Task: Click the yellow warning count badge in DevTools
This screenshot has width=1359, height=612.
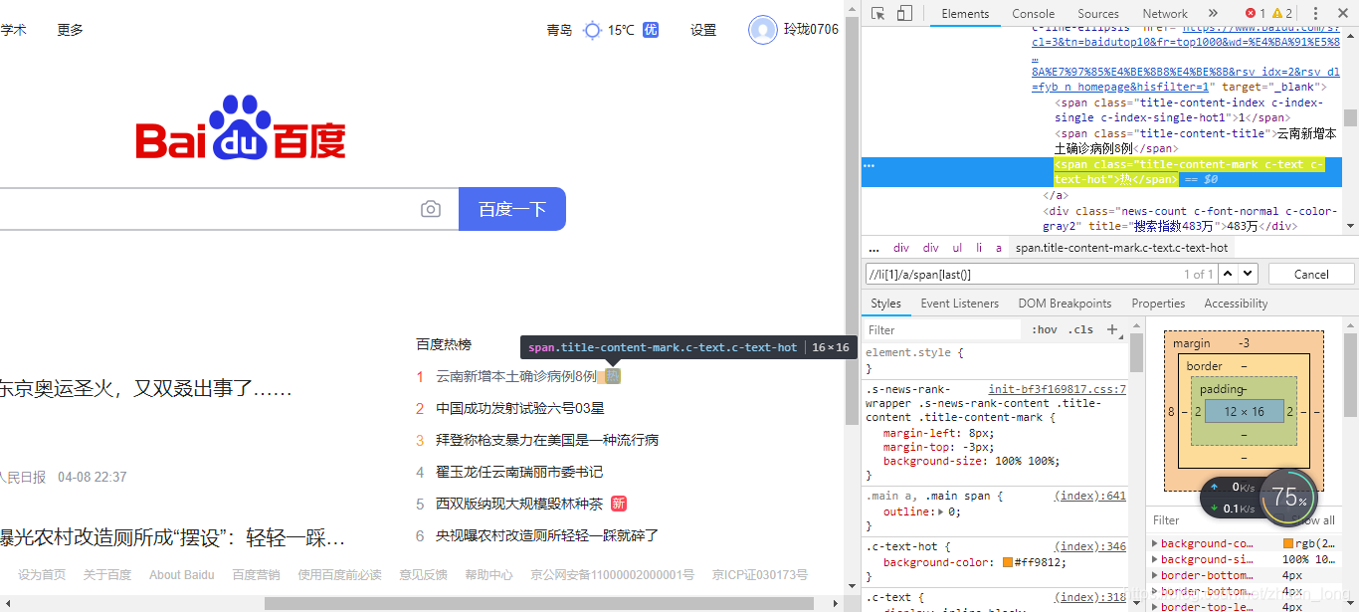Action: (x=1276, y=13)
